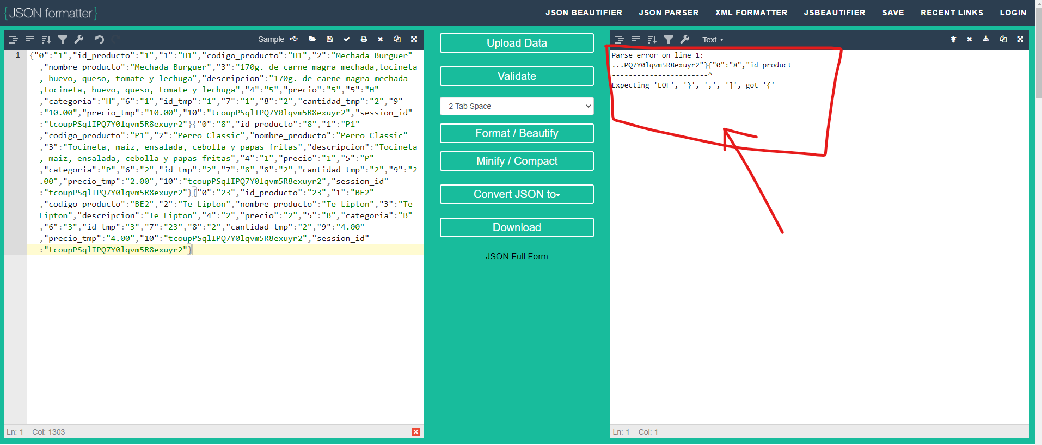This screenshot has height=445, width=1042.
Task: Click the Minify / Compact button
Action: pyautogui.click(x=516, y=161)
